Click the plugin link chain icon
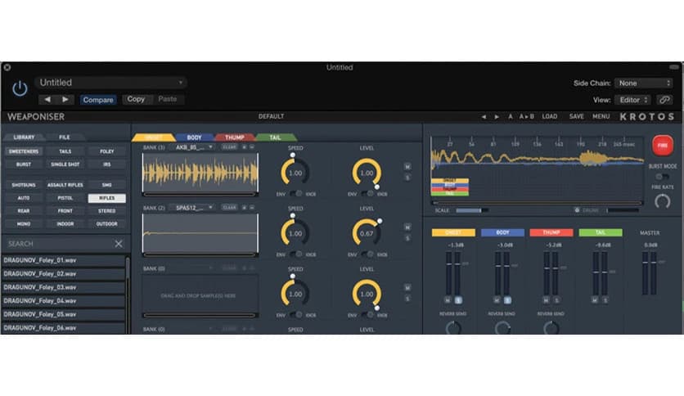 coord(664,100)
